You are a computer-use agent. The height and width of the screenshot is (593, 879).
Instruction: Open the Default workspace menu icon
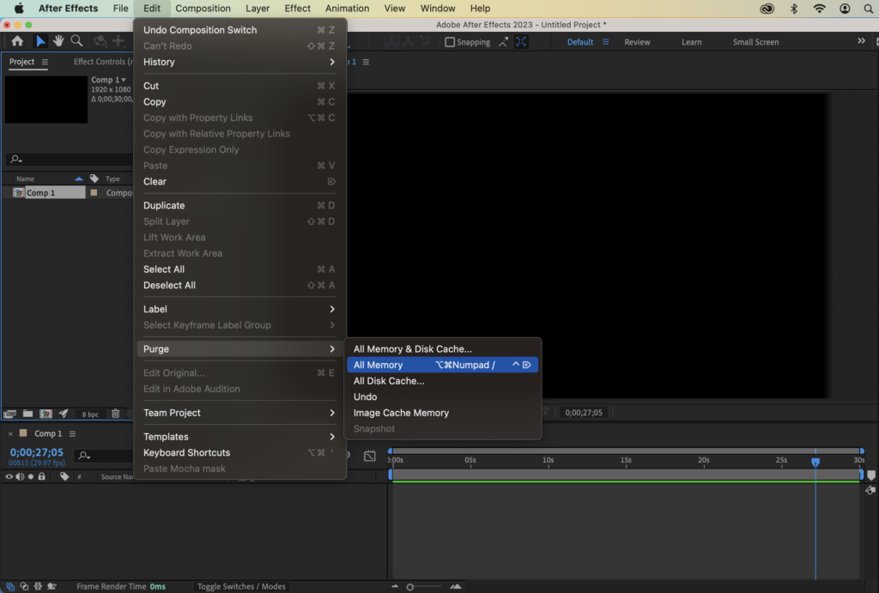click(x=605, y=42)
